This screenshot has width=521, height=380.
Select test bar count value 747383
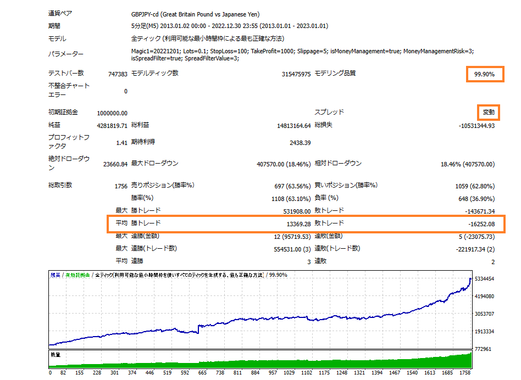[x=118, y=74]
